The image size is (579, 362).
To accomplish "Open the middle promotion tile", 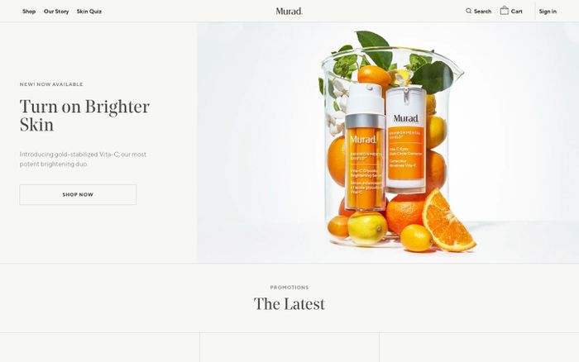I will 289,347.
